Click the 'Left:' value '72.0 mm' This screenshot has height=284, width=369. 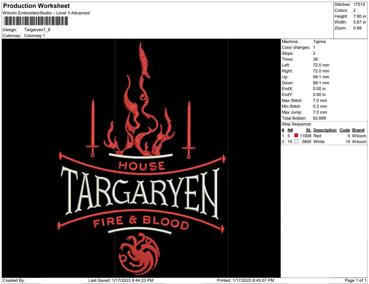click(321, 65)
